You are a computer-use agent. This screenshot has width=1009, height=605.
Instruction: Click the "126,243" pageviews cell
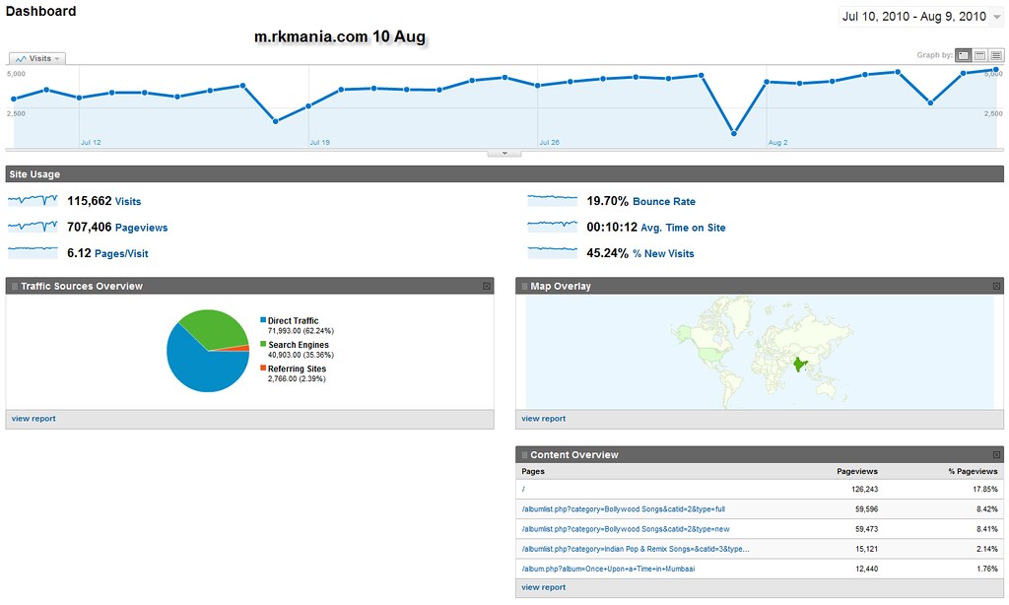[x=864, y=489]
